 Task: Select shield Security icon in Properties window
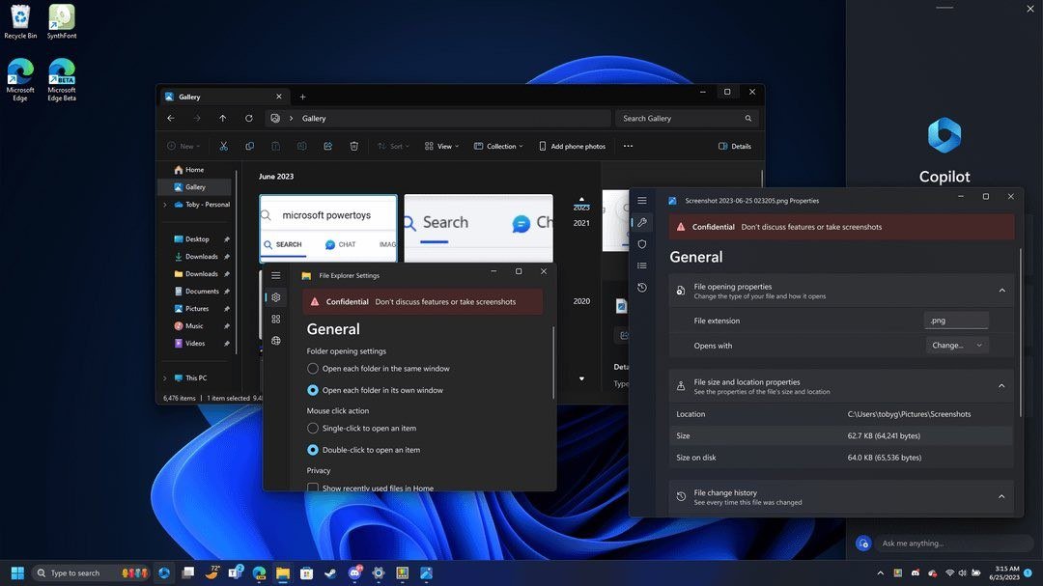pyautogui.click(x=642, y=244)
